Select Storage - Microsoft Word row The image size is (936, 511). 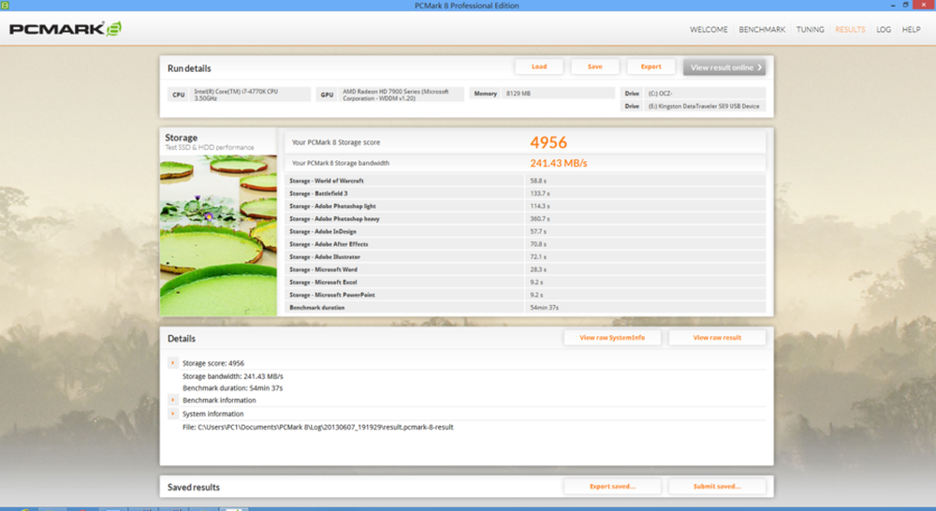pos(525,270)
